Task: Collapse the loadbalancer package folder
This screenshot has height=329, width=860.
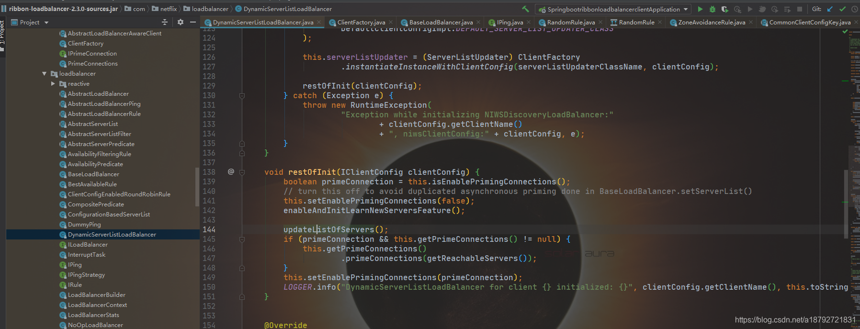Action: 45,74
